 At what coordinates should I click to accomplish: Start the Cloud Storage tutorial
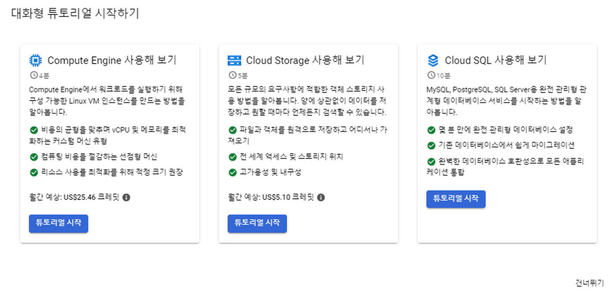click(x=257, y=223)
